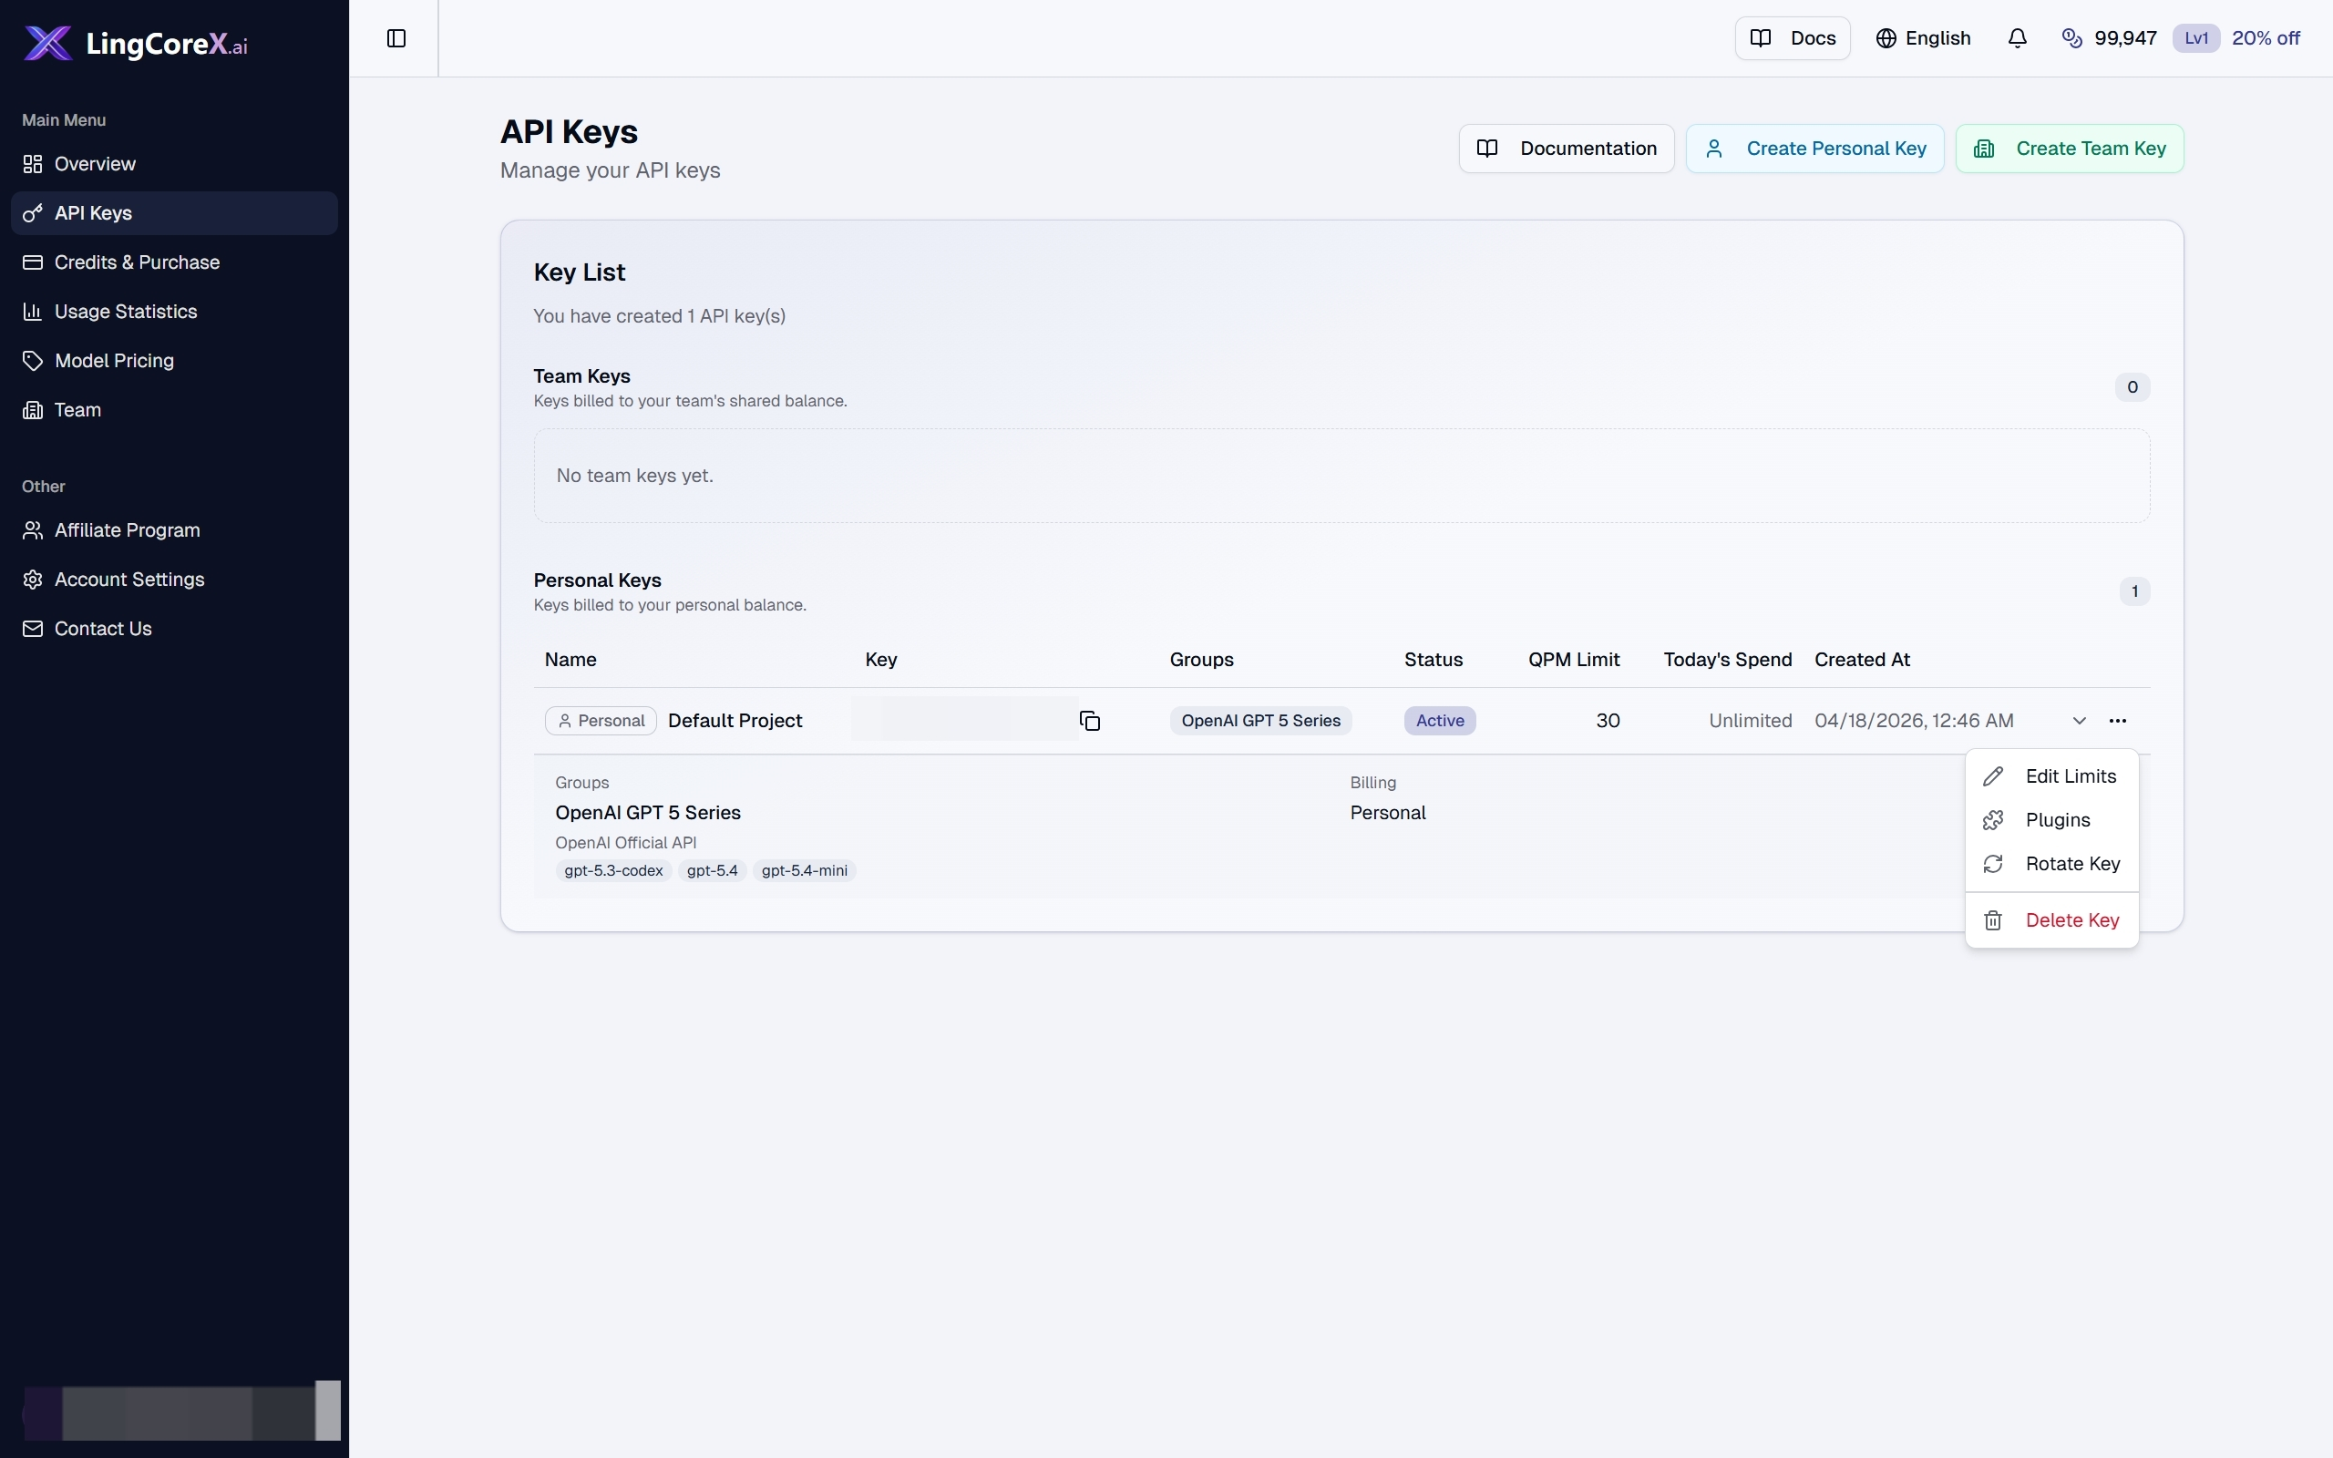2333x1458 pixels.
Task: Open the three-dots menu for Default Project
Action: 2117,720
